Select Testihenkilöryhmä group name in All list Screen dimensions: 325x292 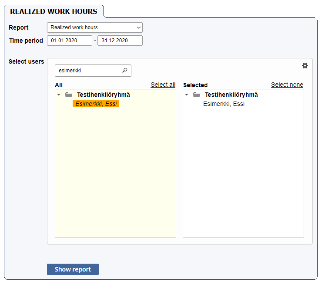tap(103, 95)
